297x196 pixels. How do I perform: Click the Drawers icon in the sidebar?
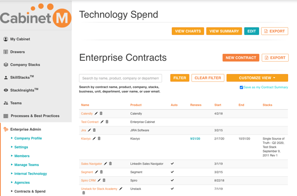pyautogui.click(x=6, y=52)
